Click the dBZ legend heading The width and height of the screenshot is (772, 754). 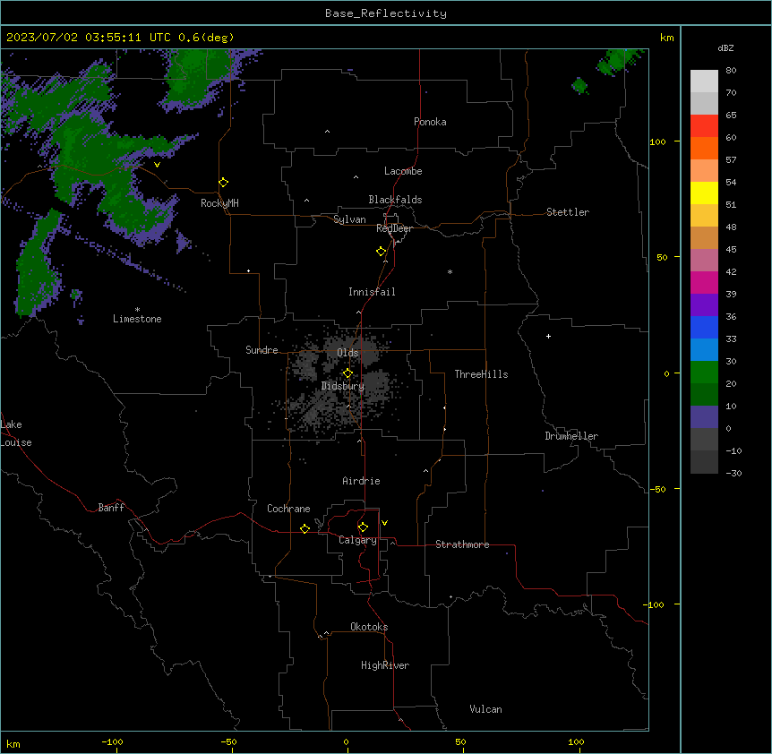coord(725,48)
